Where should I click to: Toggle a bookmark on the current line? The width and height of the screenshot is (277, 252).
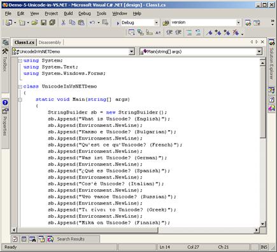(x=209, y=32)
